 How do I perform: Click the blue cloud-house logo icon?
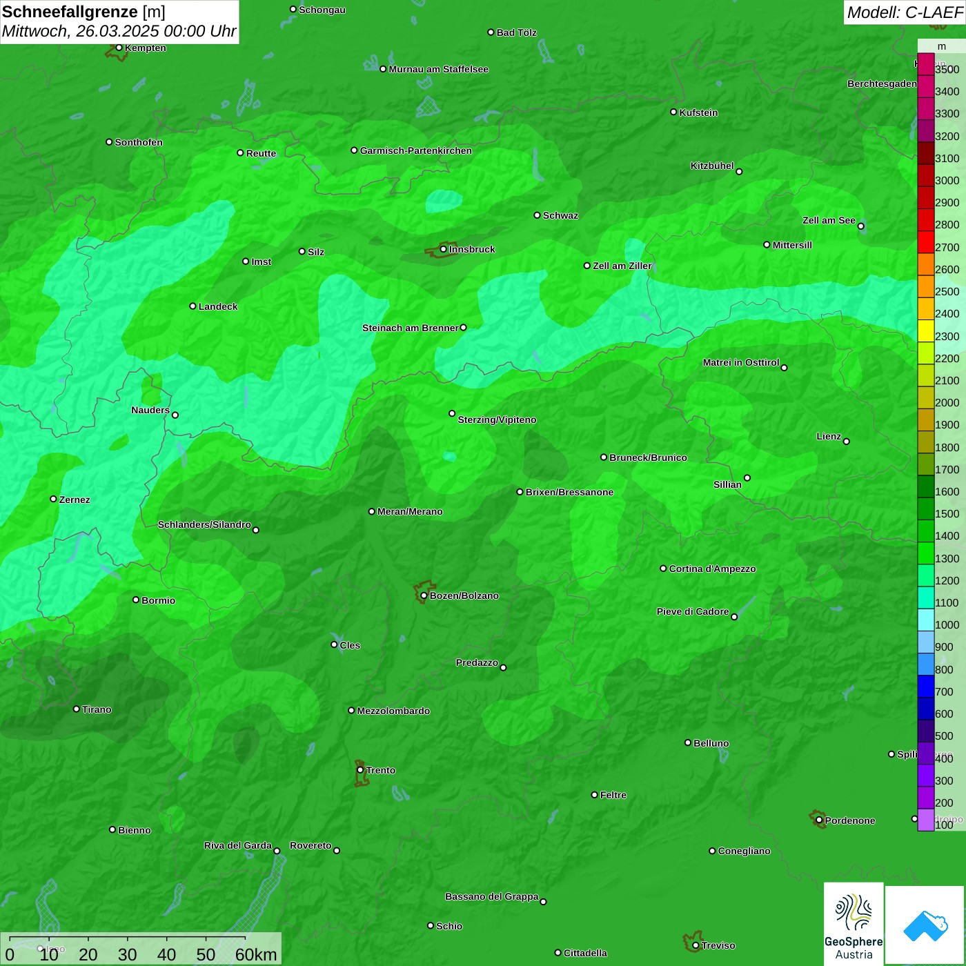pyautogui.click(x=925, y=925)
